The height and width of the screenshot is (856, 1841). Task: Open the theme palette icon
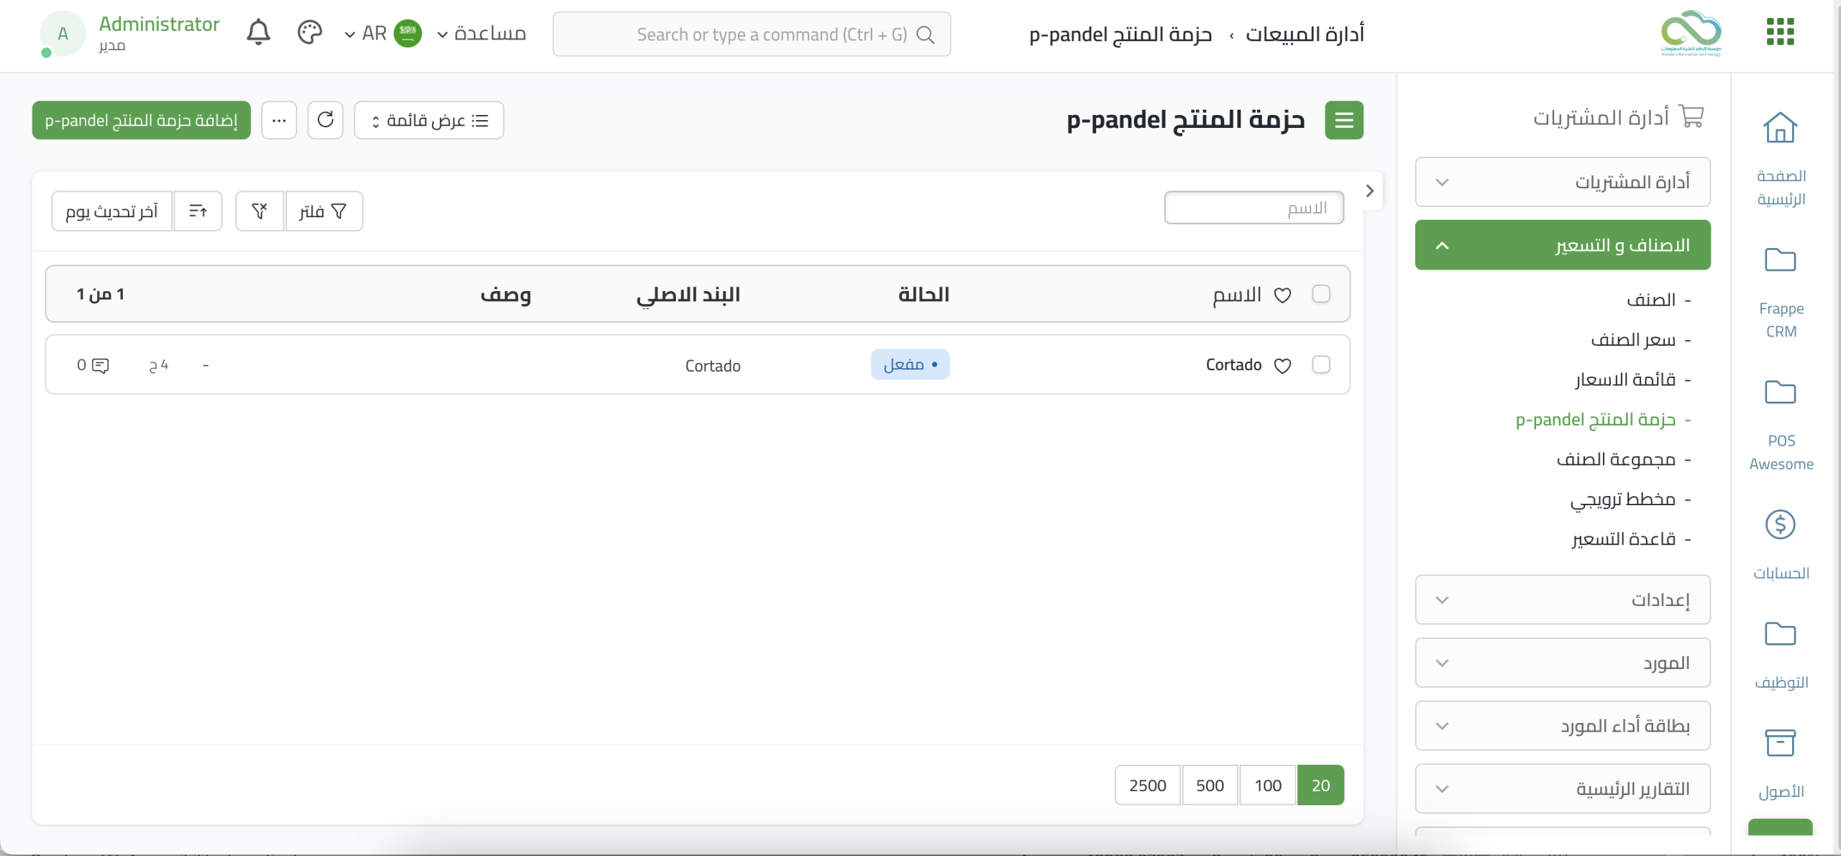(309, 33)
